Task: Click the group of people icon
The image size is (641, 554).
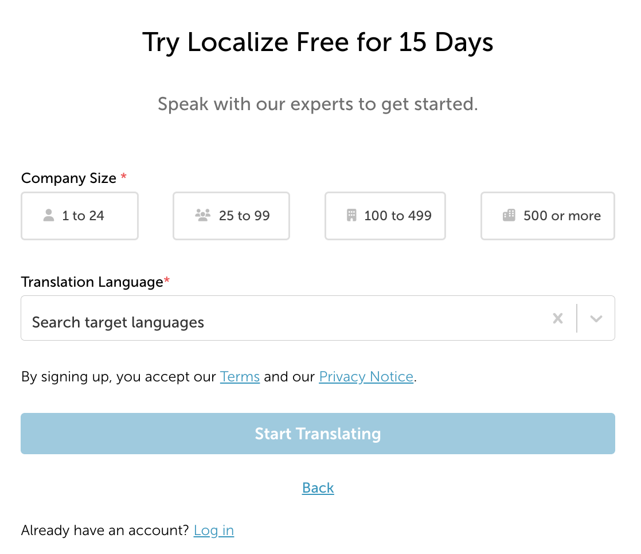Action: coord(203,215)
